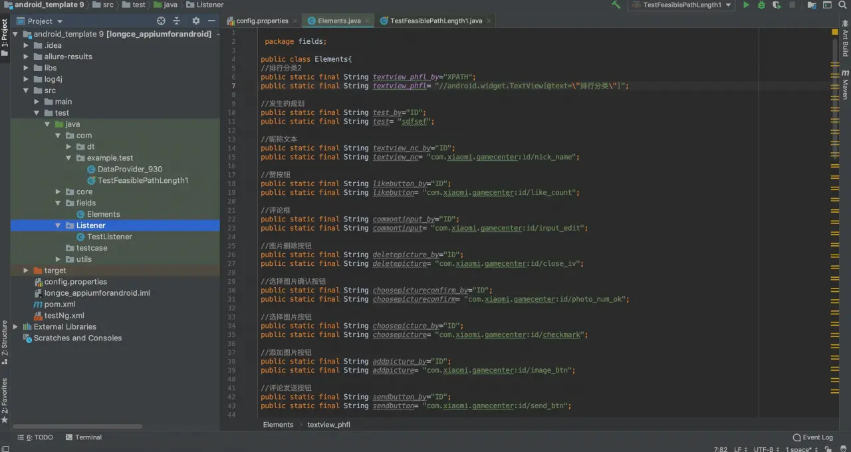Expand the target folder

tap(26, 271)
